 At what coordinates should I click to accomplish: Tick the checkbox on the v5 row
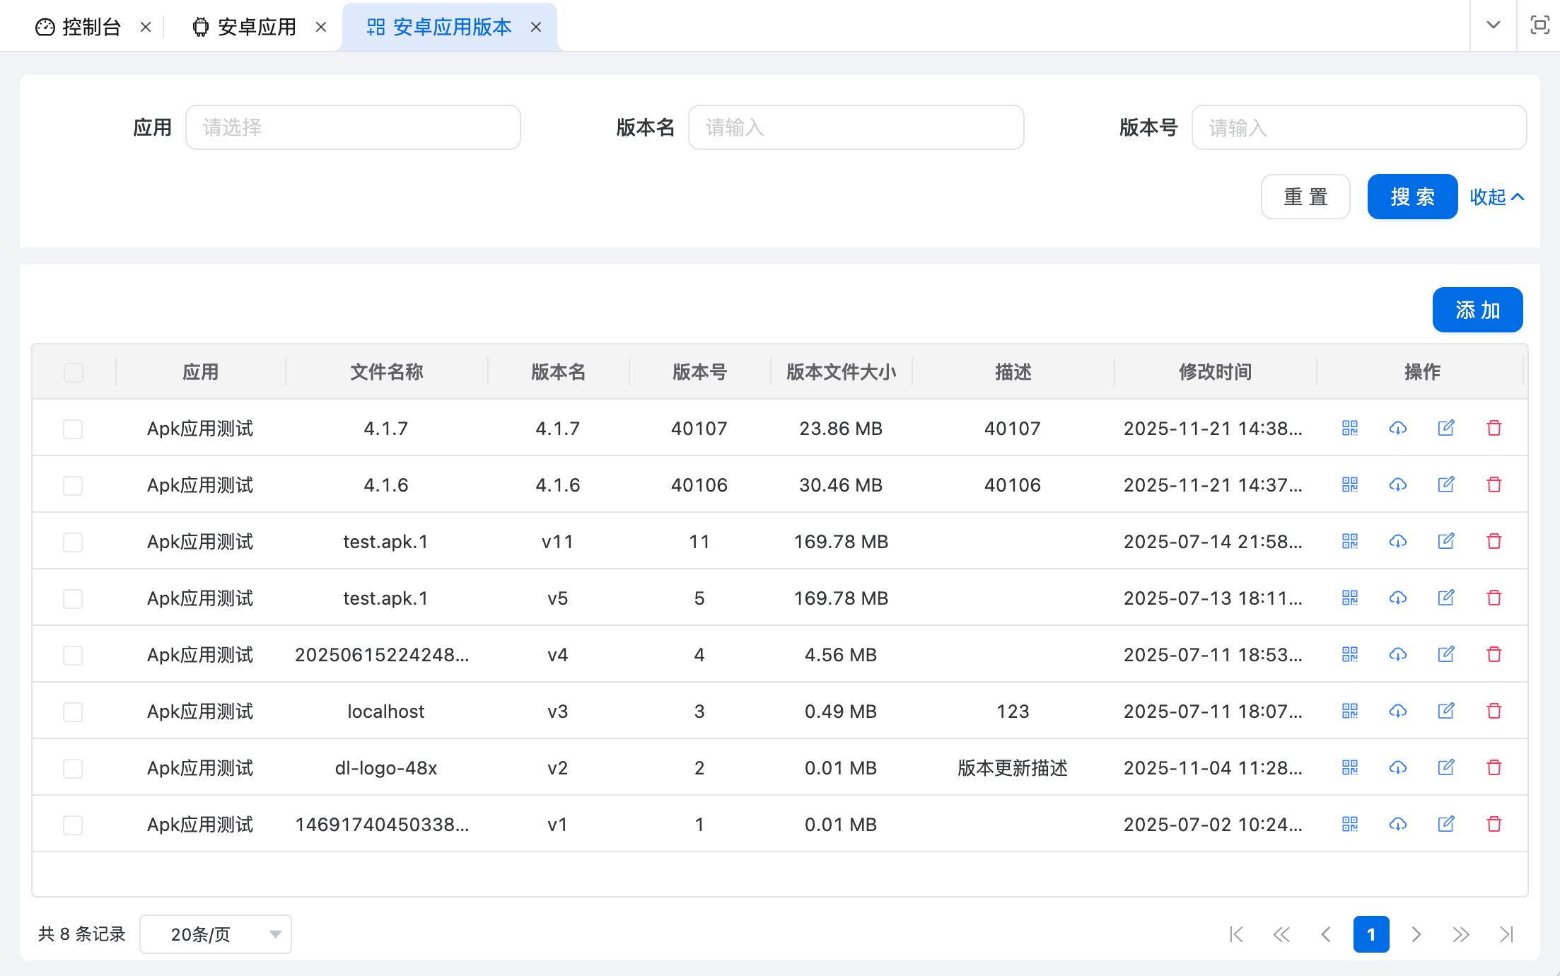(73, 598)
